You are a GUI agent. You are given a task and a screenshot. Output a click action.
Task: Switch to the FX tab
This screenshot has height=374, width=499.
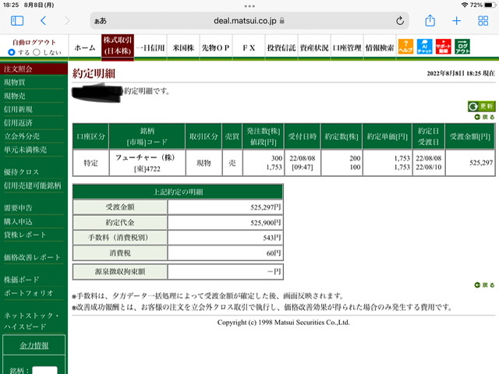click(x=249, y=48)
